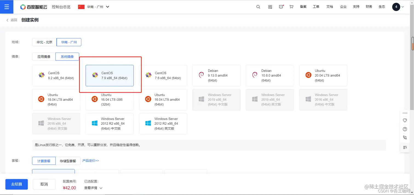
Task: Click the ¥42.00 configuration fee
Action: pos(69,188)
